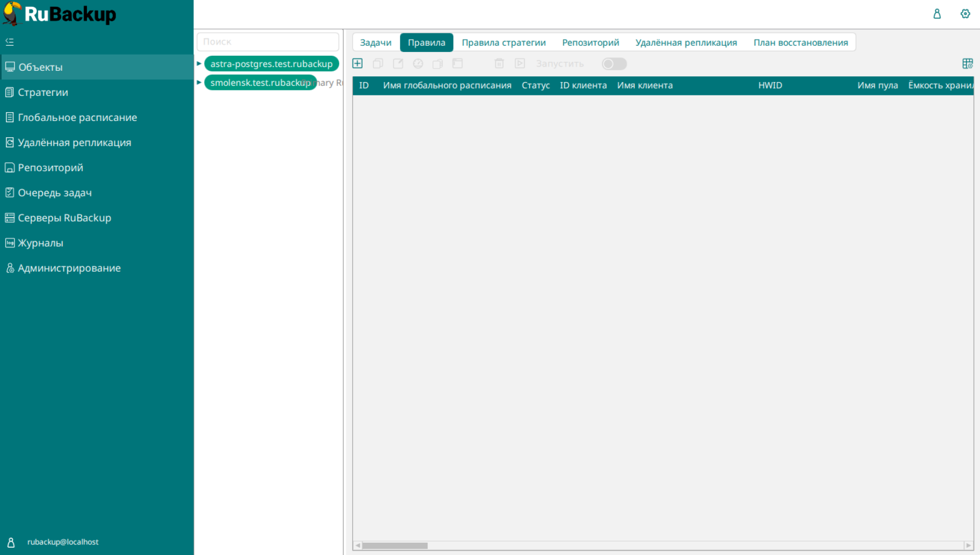Open the table column settings icon

coord(967,64)
